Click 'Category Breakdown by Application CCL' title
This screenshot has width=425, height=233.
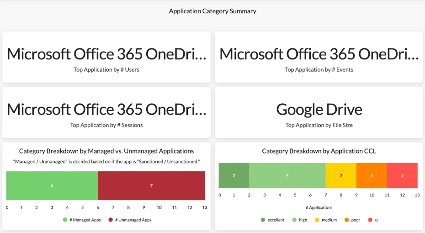(319, 151)
